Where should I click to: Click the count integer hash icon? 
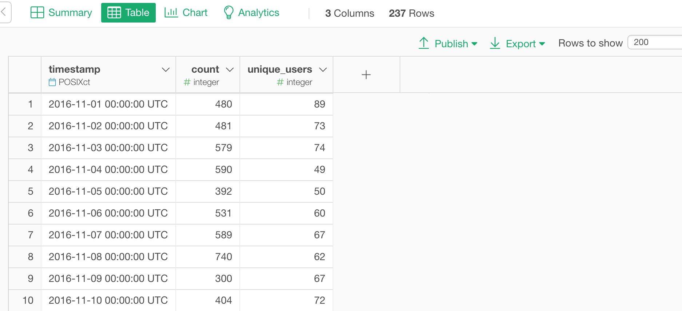click(x=187, y=82)
